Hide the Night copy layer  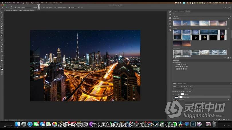pyautogui.click(x=173, y=97)
